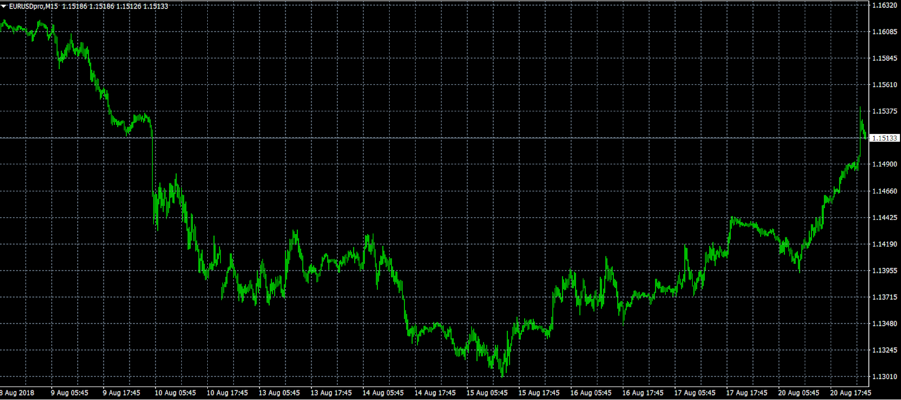The width and height of the screenshot is (901, 400).
Task: Open the chart menu triangle beside EURUSDpro
Action: tap(4, 6)
